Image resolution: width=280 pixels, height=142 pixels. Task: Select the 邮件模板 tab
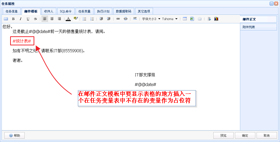[31, 12]
